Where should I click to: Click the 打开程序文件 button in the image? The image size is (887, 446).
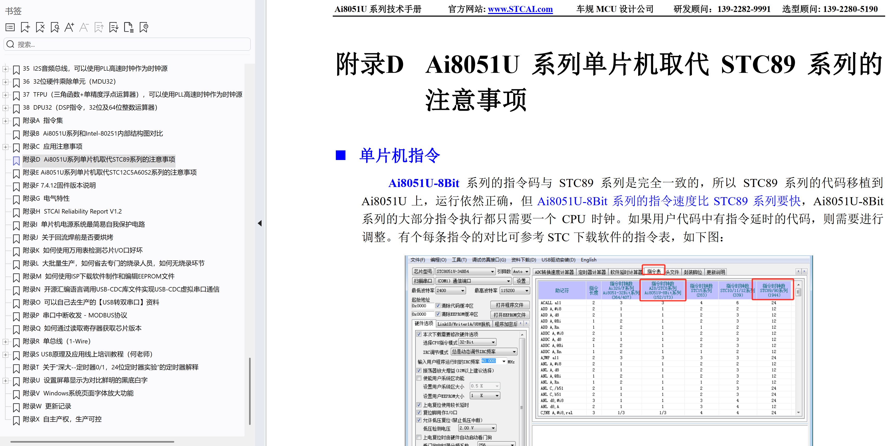click(509, 305)
